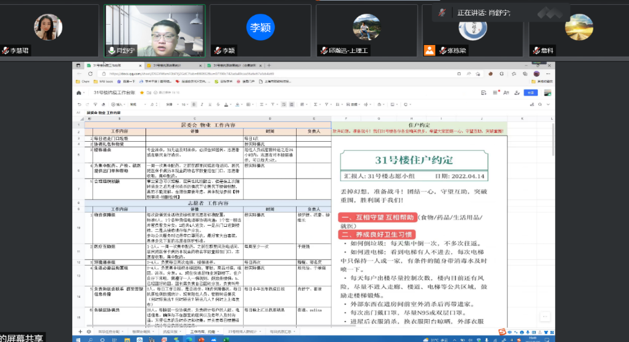The height and width of the screenshot is (342, 629).
Task: Click the Sogou input method S icon
Action: point(501,332)
